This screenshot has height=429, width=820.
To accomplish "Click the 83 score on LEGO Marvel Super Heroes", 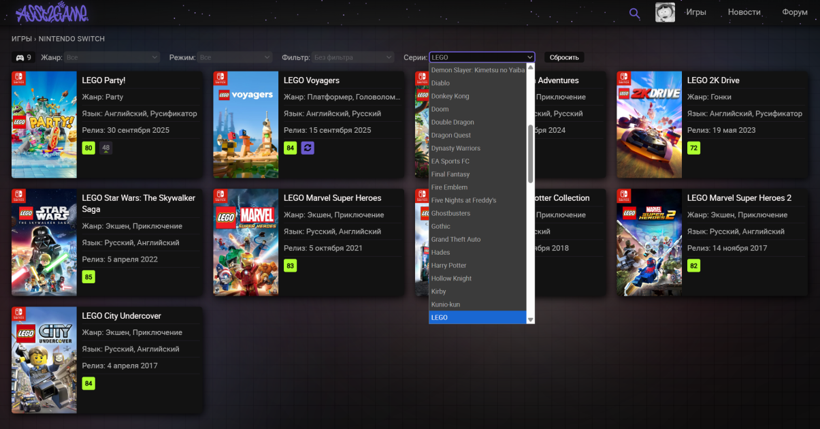I will 291,266.
